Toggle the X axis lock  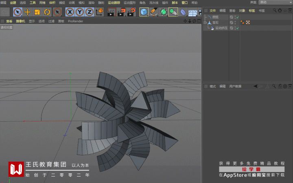(70, 12)
